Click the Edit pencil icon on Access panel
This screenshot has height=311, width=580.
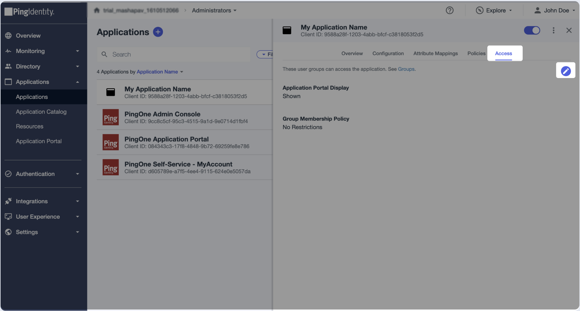[x=566, y=70]
